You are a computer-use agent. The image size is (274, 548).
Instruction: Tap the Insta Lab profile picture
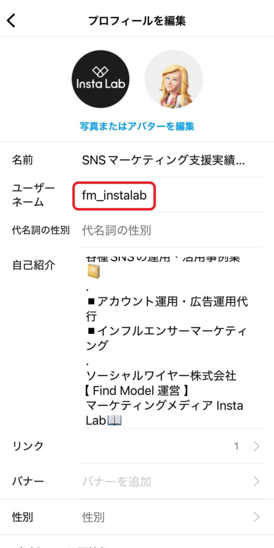point(100,79)
